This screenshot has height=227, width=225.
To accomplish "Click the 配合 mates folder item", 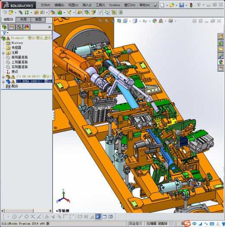I will (x=15, y=86).
